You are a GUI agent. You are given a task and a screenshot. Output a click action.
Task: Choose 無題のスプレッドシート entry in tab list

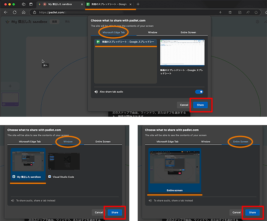point(126,42)
